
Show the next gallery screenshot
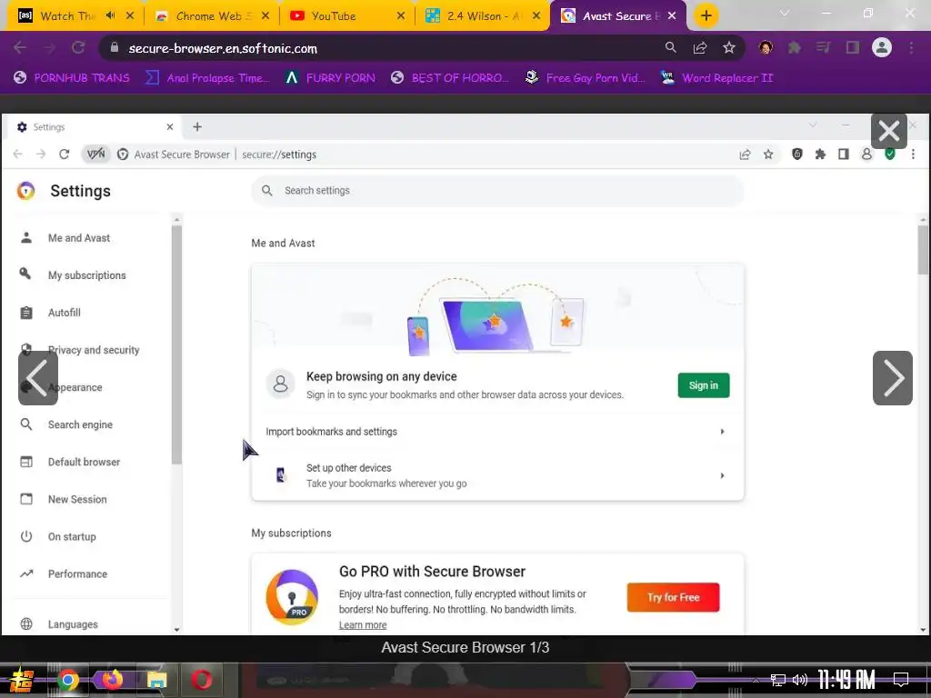pos(893,378)
